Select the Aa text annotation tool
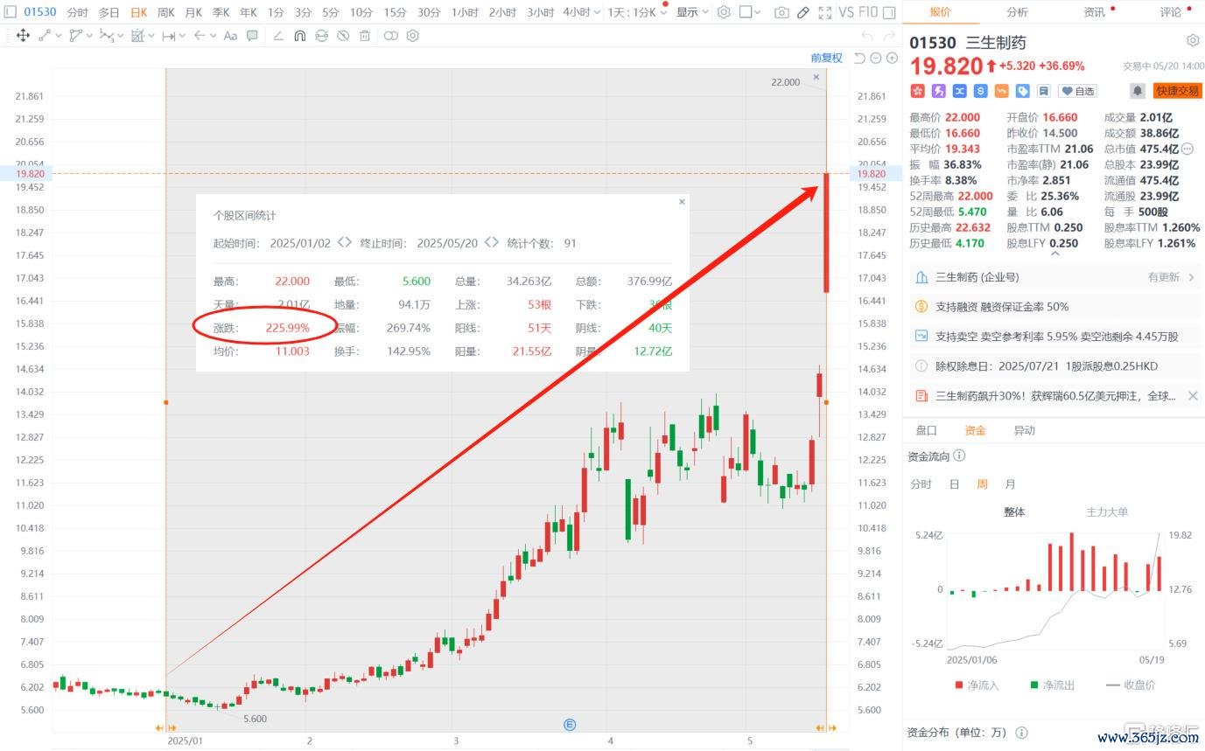 tap(230, 36)
